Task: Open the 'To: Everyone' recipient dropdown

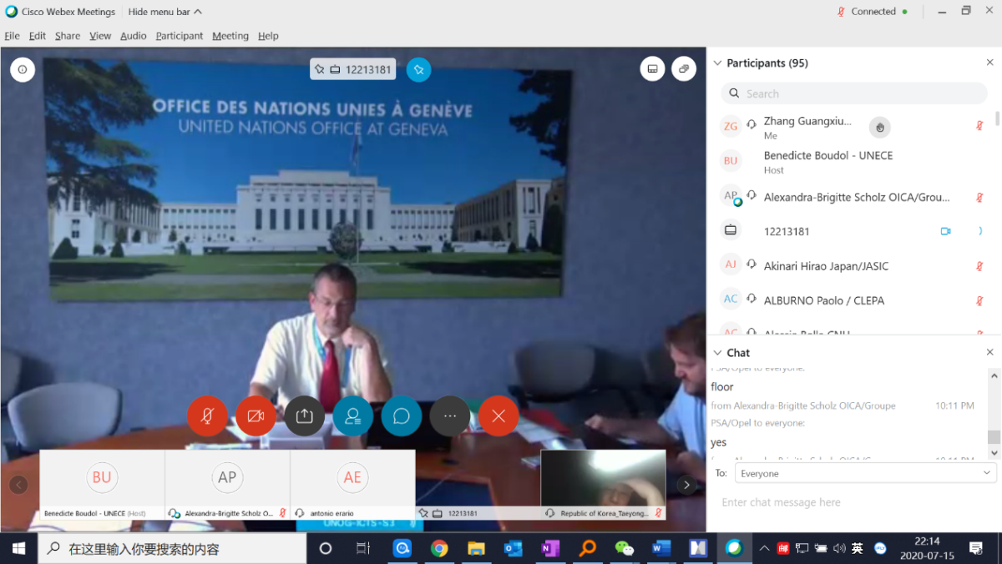Action: [864, 473]
